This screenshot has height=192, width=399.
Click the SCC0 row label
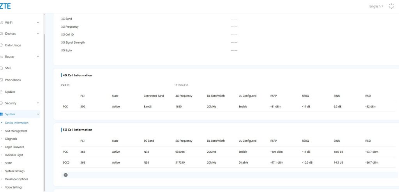(66, 162)
